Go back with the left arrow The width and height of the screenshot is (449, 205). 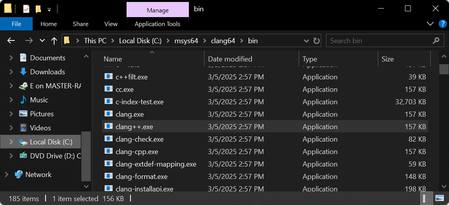pos(11,41)
